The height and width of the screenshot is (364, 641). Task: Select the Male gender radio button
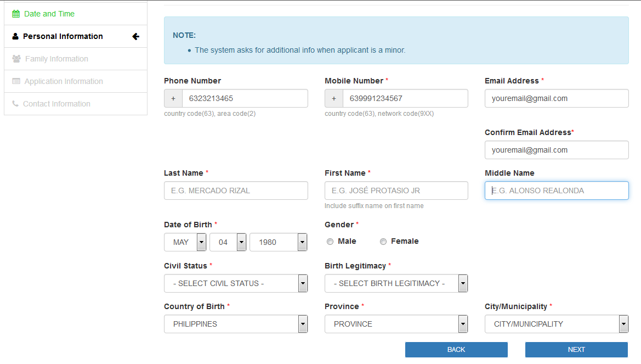pyautogui.click(x=330, y=242)
